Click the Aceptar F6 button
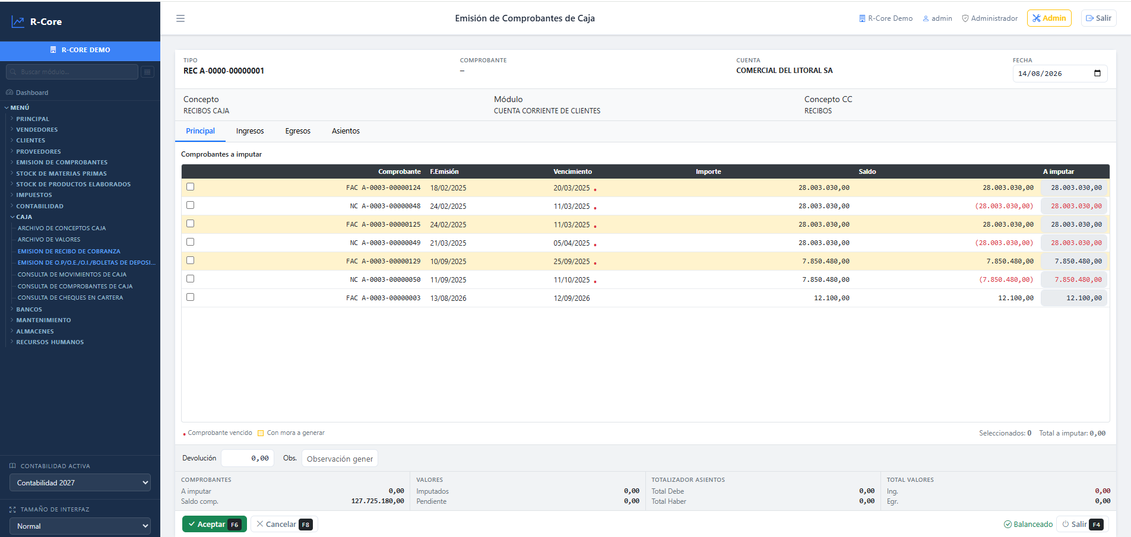This screenshot has height=537, width=1131. click(x=214, y=525)
